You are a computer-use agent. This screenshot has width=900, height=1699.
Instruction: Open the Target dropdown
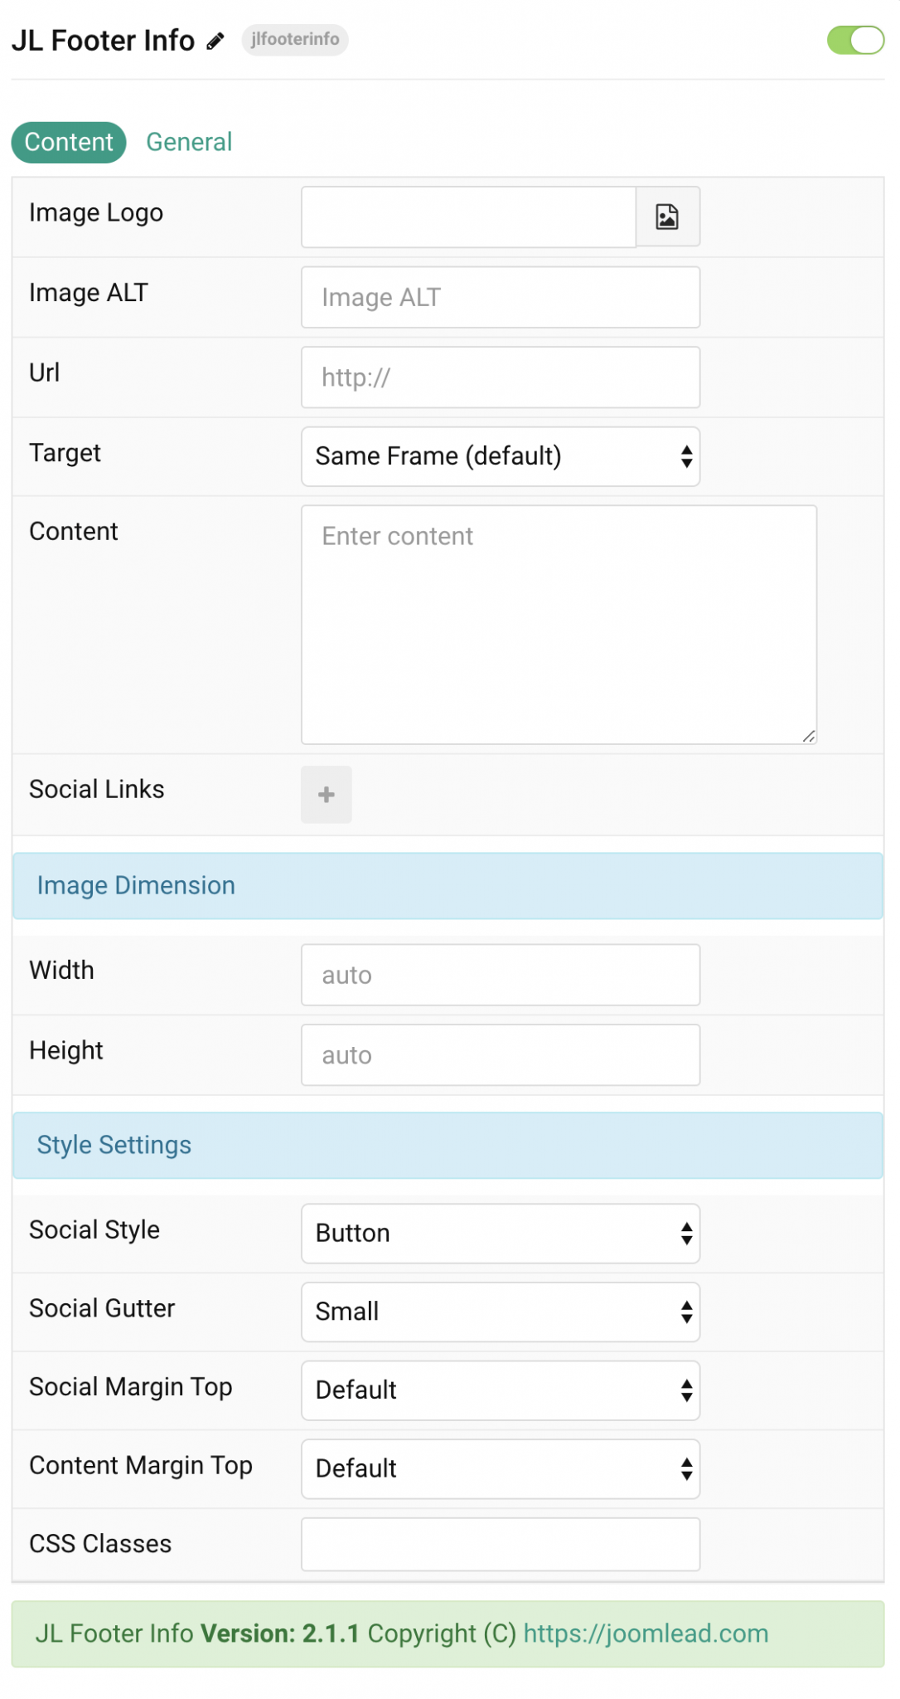499,456
